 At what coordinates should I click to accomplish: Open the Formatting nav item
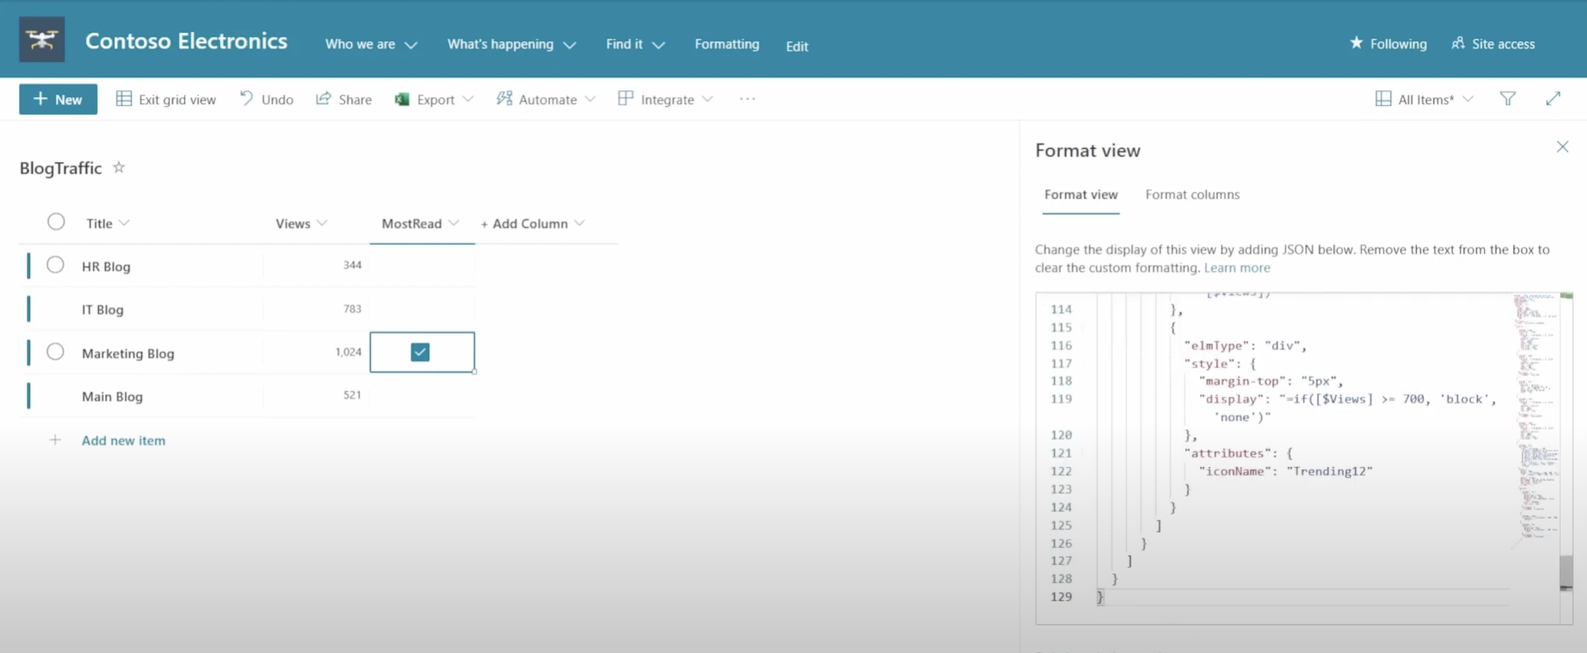[727, 43]
